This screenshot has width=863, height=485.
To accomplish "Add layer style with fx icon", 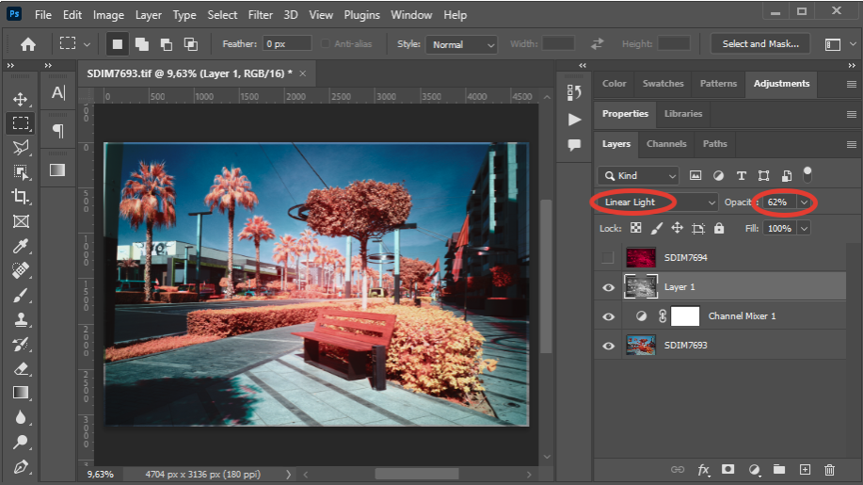I will [703, 469].
